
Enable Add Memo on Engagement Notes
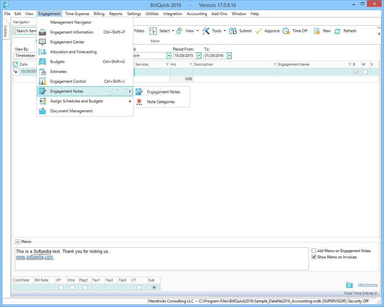click(314, 251)
